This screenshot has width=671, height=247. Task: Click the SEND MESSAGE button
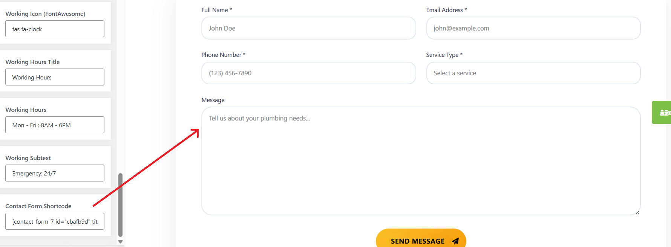tap(421, 238)
